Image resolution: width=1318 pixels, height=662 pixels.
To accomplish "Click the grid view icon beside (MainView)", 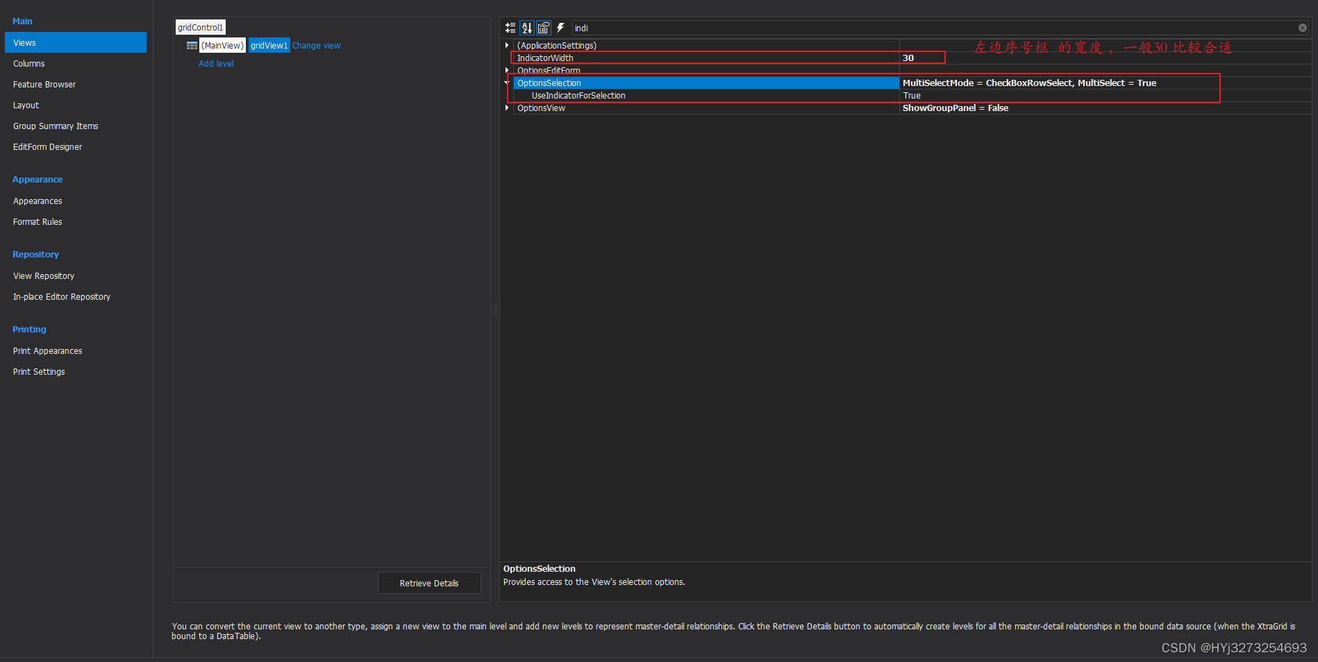I will tap(192, 44).
